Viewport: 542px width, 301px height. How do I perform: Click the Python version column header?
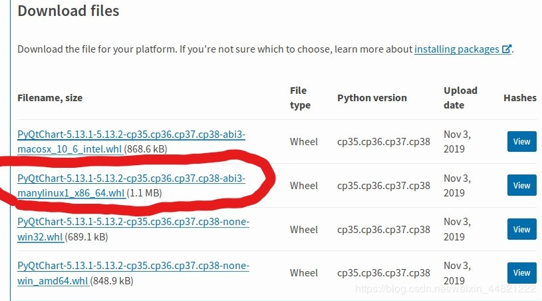(x=372, y=98)
